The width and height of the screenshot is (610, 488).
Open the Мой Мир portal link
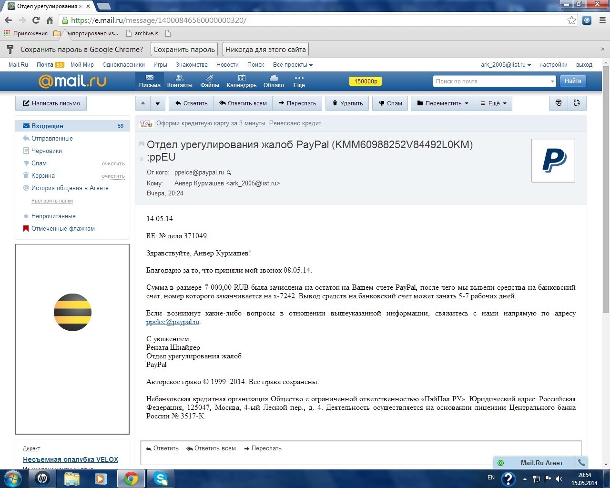coord(82,65)
